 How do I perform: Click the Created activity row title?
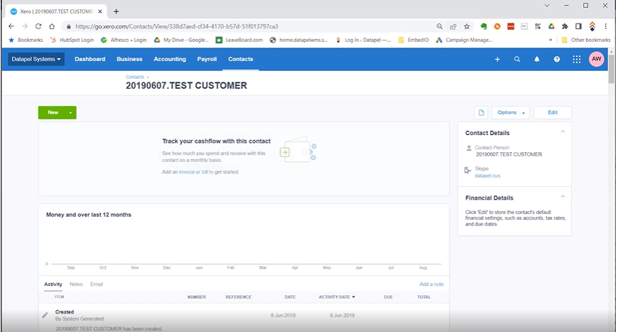click(64, 312)
